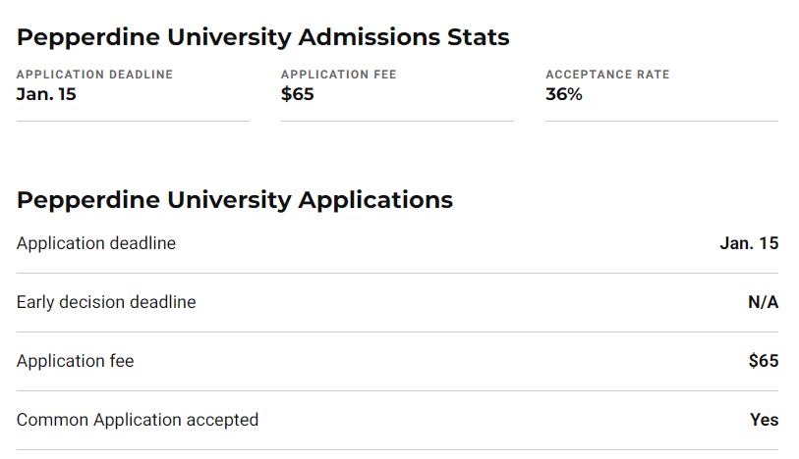The width and height of the screenshot is (799, 459).
Task: Click divider line beneath the 36% acceptance stat
Action: coord(661,121)
